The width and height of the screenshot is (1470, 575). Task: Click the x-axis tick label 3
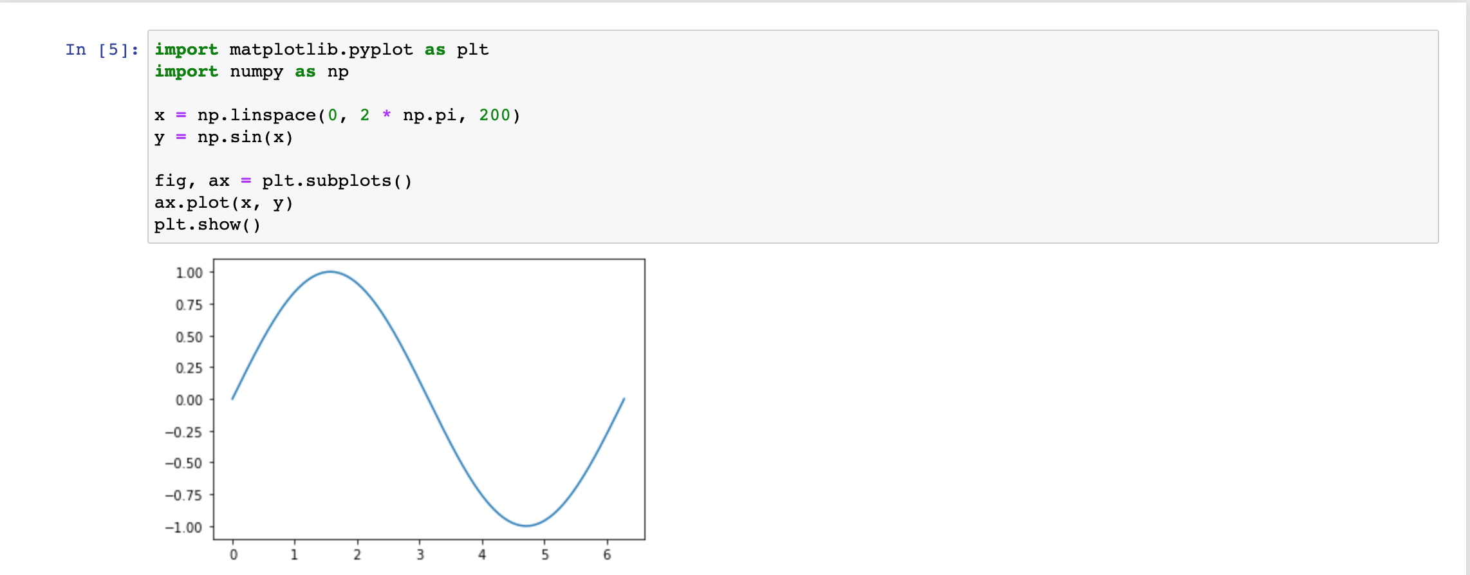(420, 554)
